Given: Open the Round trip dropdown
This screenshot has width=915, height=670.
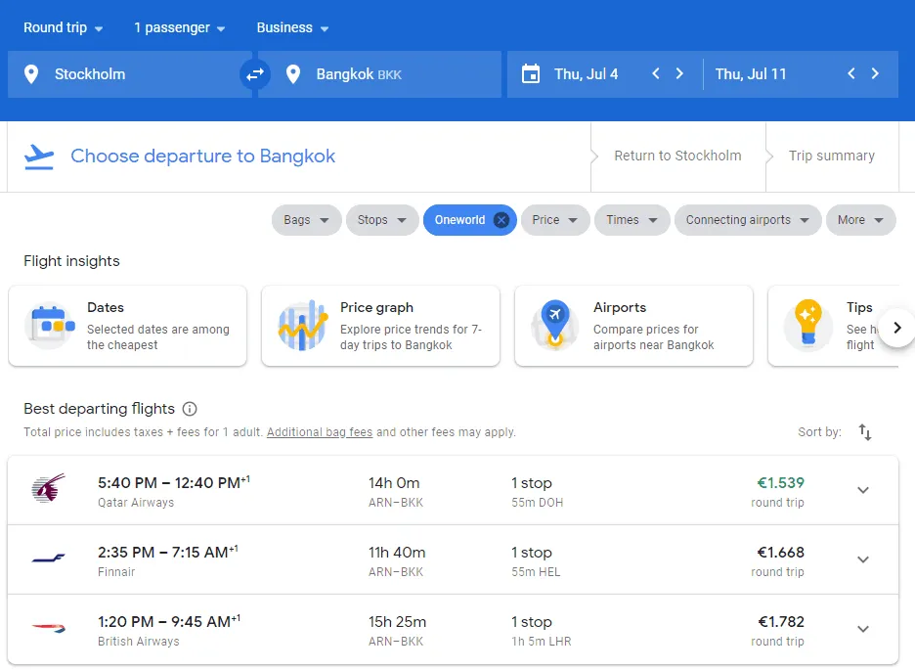Looking at the screenshot, I should [x=61, y=27].
